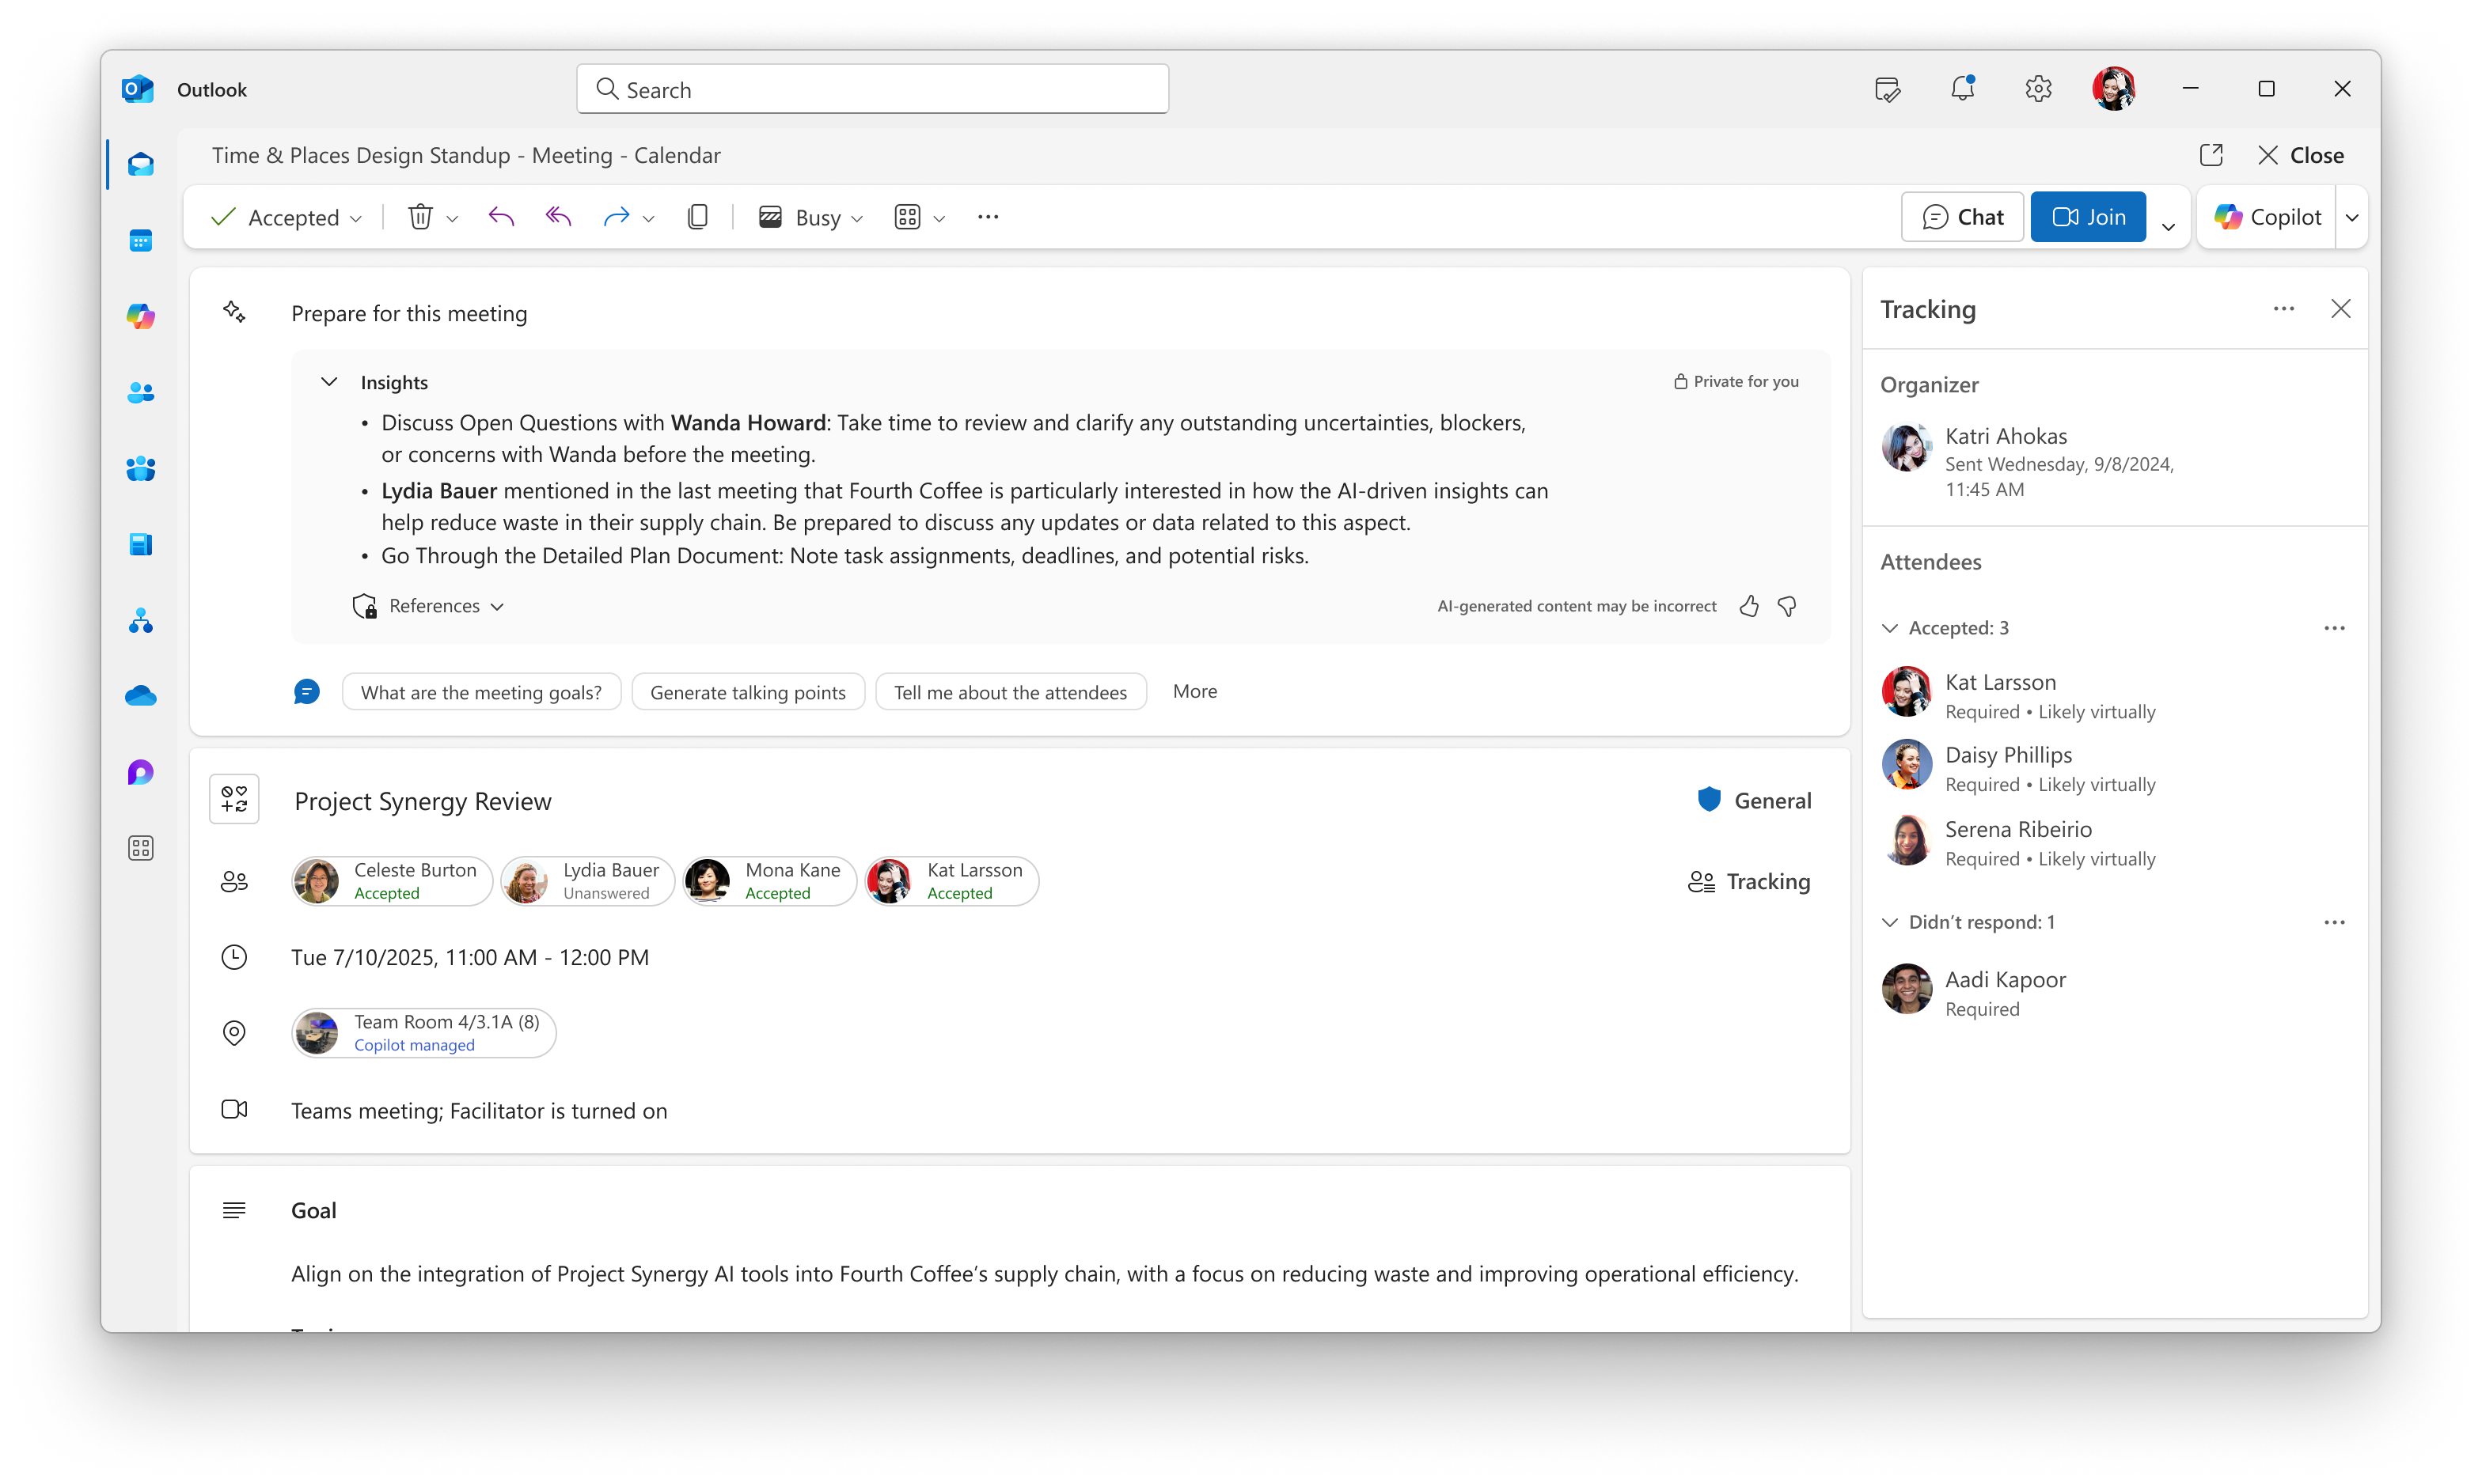
Task: Give a thumbs down to the AI insights
Action: point(1788,606)
